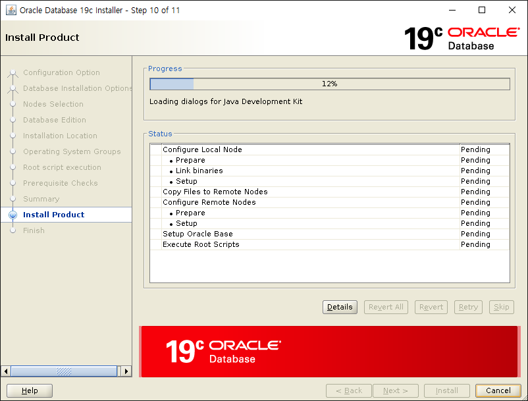This screenshot has height=401, width=528.
Task: Select Database Edition step
Action: (x=54, y=120)
